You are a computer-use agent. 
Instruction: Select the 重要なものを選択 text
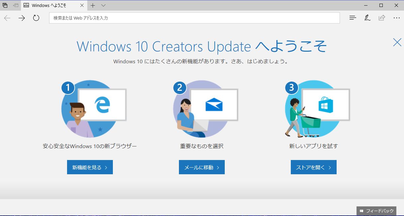202,146
